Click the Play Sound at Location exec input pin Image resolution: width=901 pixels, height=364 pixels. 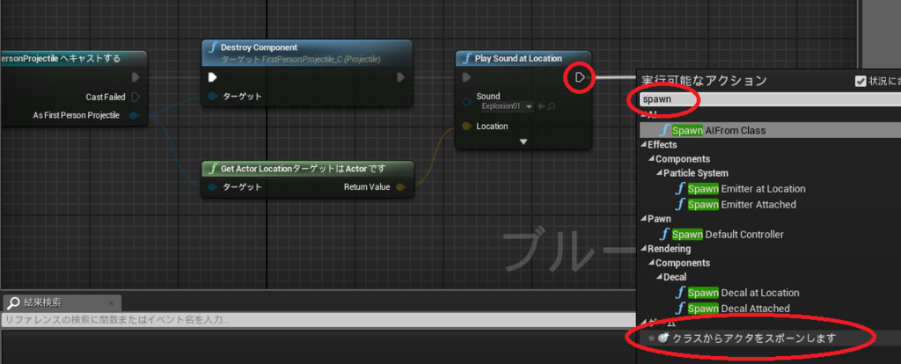466,77
